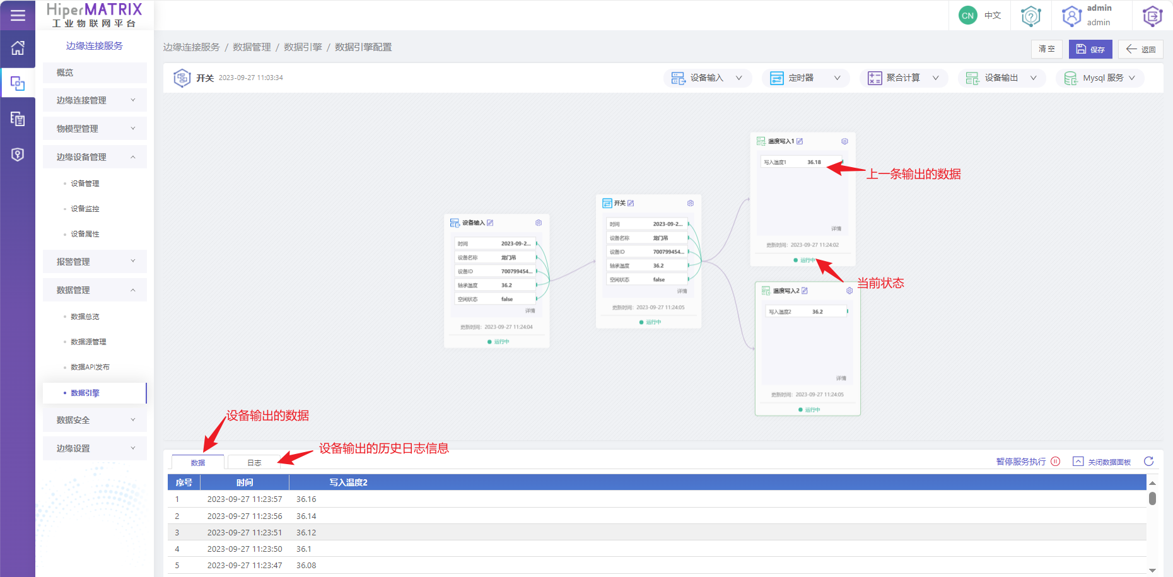This screenshot has height=577, width=1173.
Task: Click the 关闭数据面板 collapse icon
Action: 1078,462
